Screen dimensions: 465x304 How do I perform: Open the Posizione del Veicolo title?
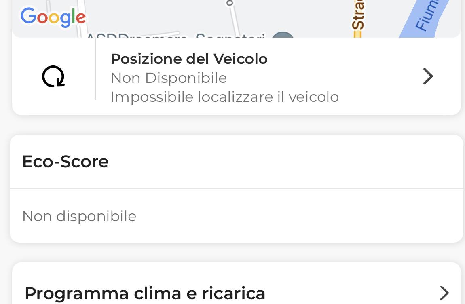pyautogui.click(x=189, y=59)
